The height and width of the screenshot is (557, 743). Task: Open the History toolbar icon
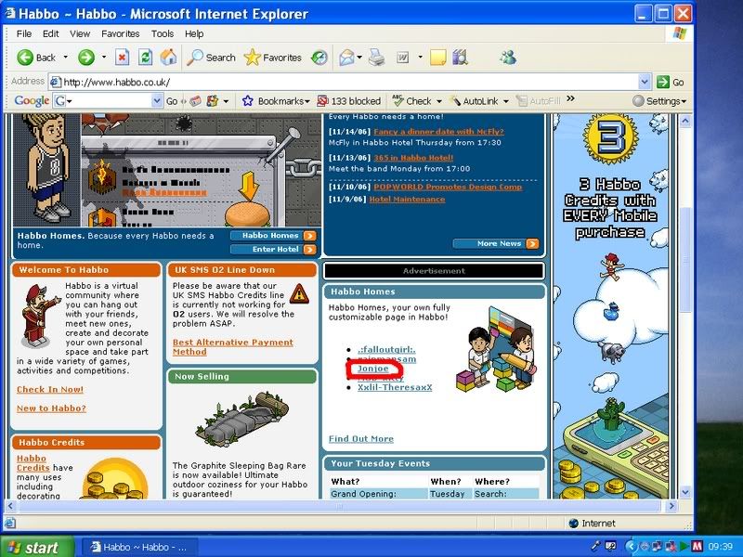(x=319, y=58)
